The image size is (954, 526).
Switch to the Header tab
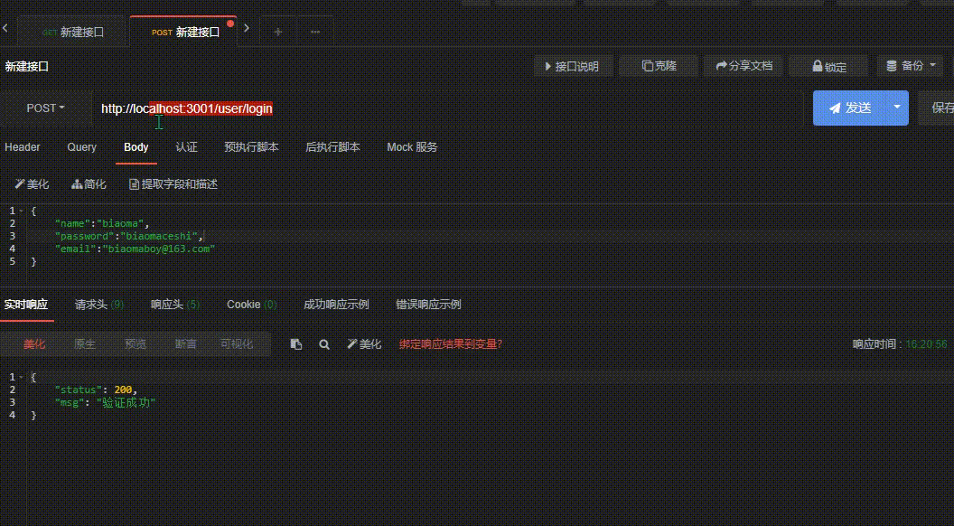click(x=23, y=146)
